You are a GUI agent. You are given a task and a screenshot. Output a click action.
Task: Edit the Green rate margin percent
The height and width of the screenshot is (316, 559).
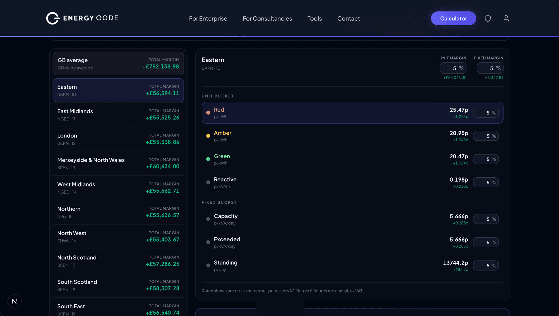(x=486, y=159)
